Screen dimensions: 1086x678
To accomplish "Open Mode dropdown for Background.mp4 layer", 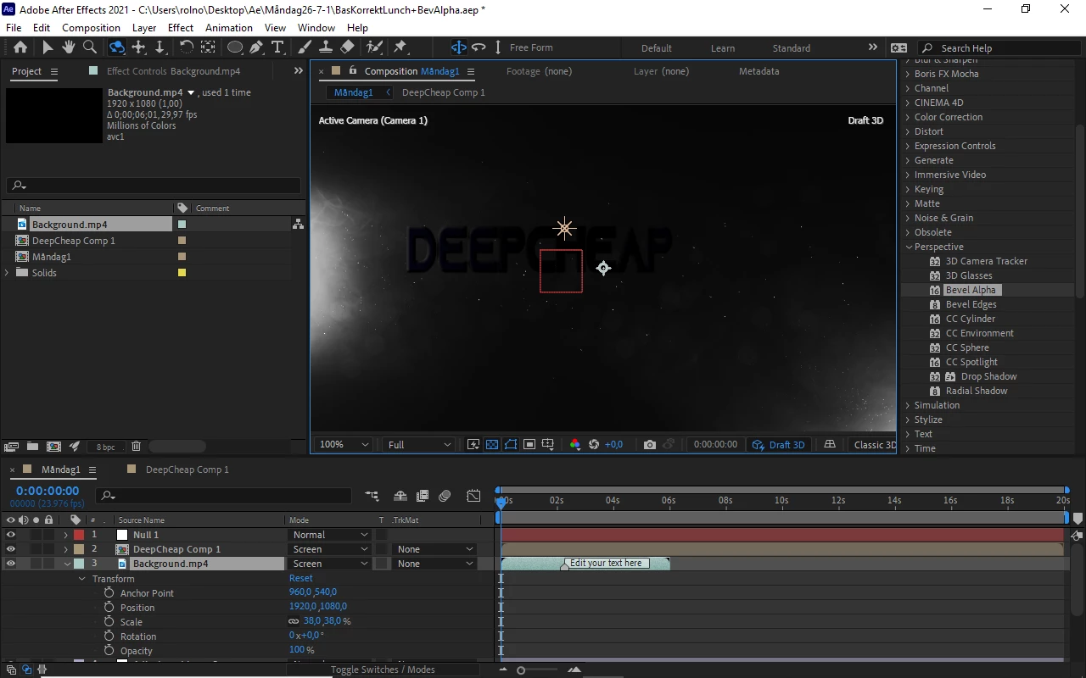I will tap(329, 564).
